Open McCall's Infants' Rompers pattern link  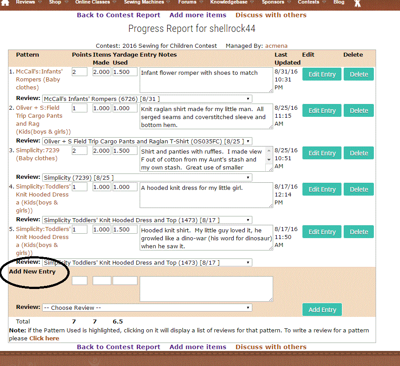(39, 79)
